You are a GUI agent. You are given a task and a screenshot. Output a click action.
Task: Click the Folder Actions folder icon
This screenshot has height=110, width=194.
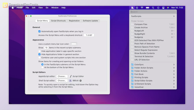click(132, 71)
